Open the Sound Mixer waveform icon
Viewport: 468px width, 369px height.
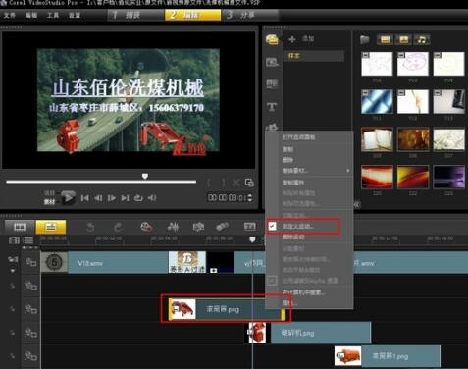(173, 227)
